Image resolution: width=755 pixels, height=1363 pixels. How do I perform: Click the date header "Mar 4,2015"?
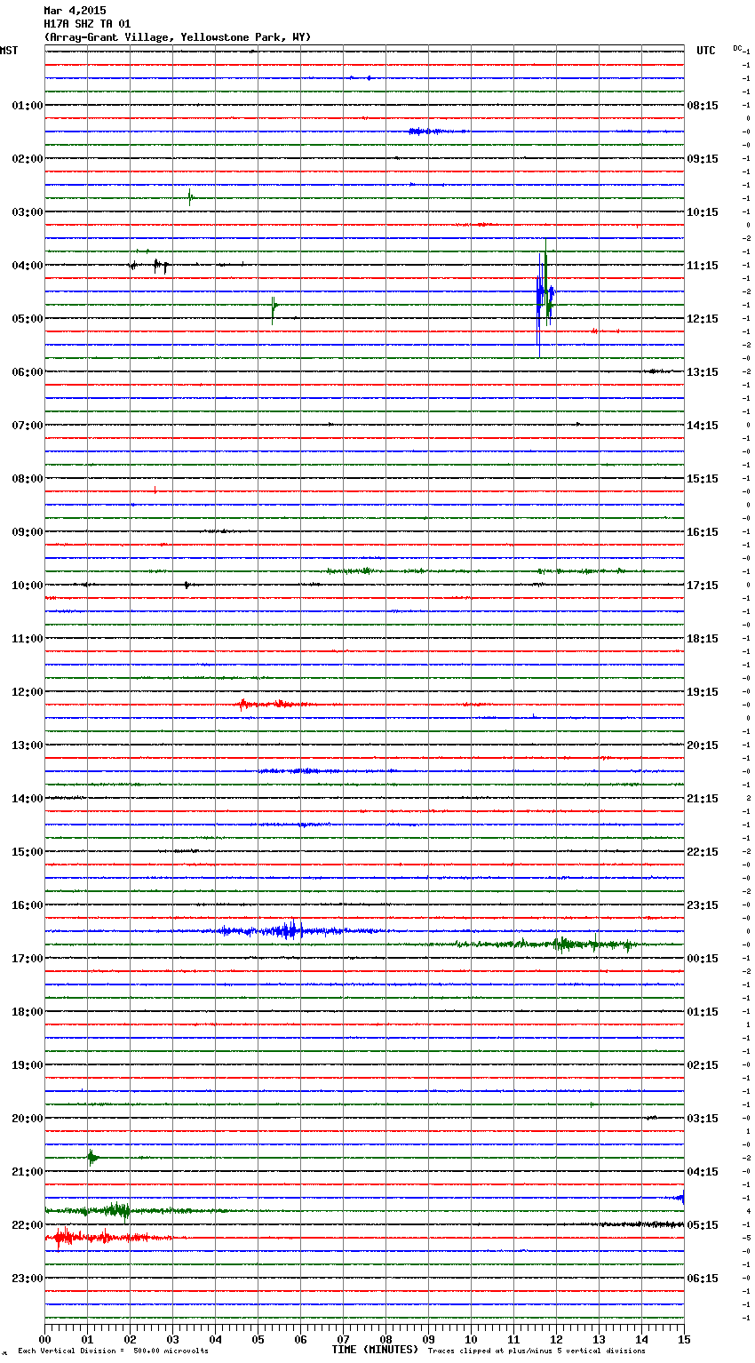tap(75, 11)
